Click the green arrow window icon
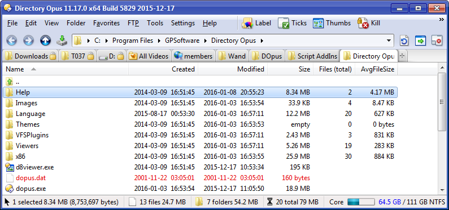The height and width of the screenshot is (210, 449). click(420, 41)
